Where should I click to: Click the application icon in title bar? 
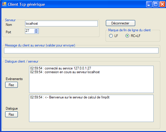pyautogui.click(x=4, y=4)
